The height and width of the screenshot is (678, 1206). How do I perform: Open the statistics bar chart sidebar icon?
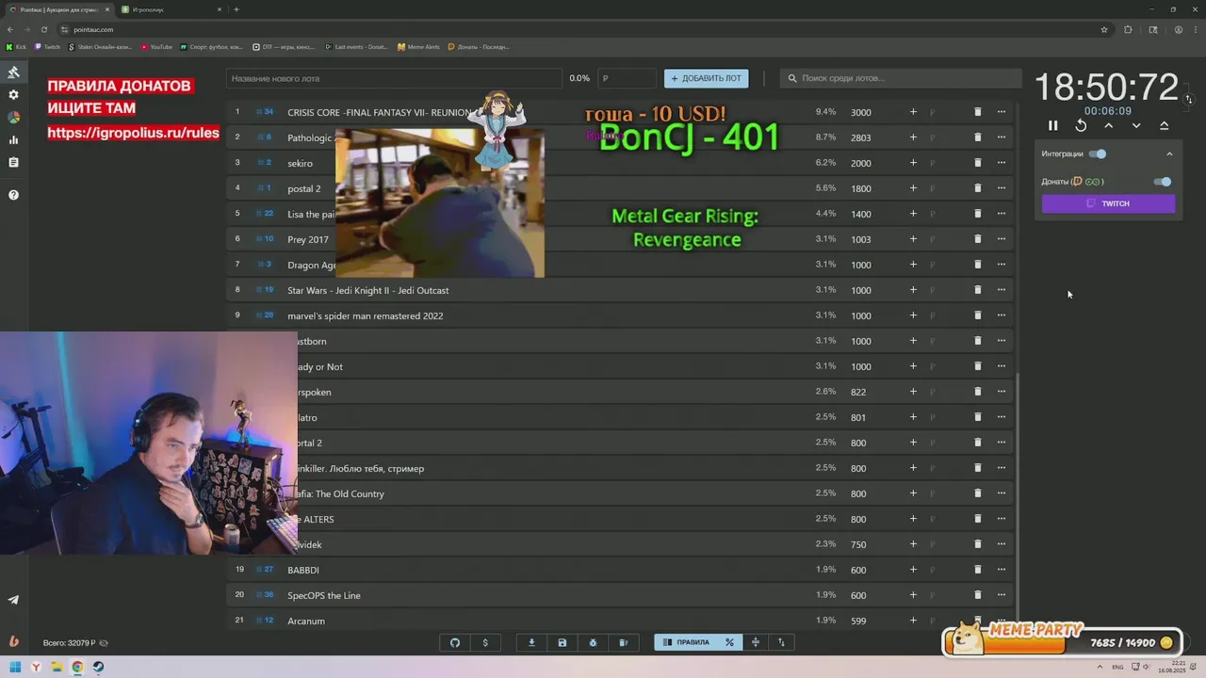(13, 140)
